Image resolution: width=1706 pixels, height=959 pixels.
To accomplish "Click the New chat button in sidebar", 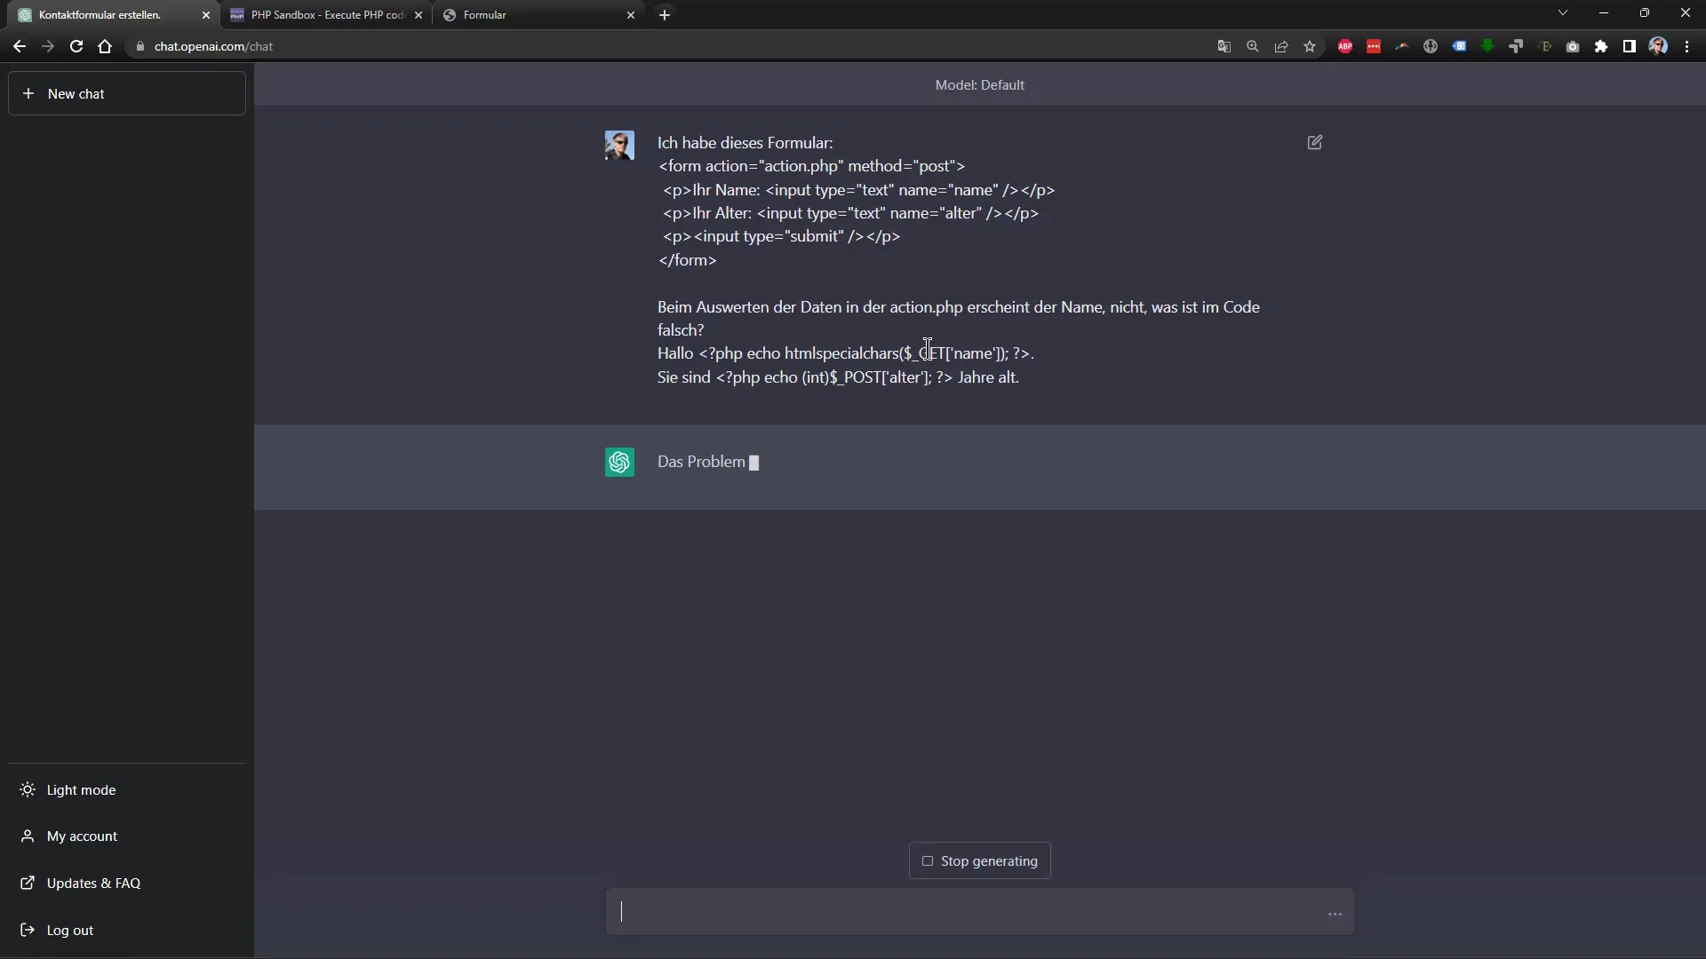I will [x=128, y=93].
